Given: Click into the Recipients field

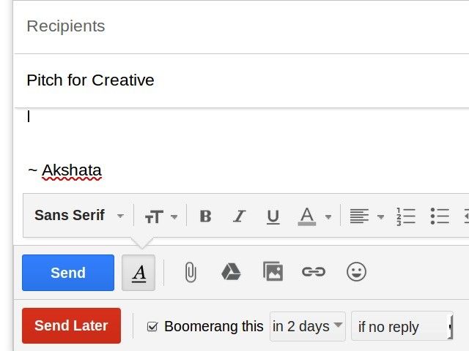Looking at the screenshot, I should pyautogui.click(x=234, y=26).
